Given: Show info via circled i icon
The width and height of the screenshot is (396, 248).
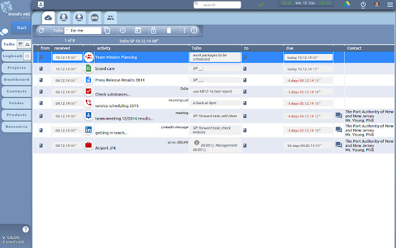Looking at the screenshot, I should pyautogui.click(x=194, y=30).
